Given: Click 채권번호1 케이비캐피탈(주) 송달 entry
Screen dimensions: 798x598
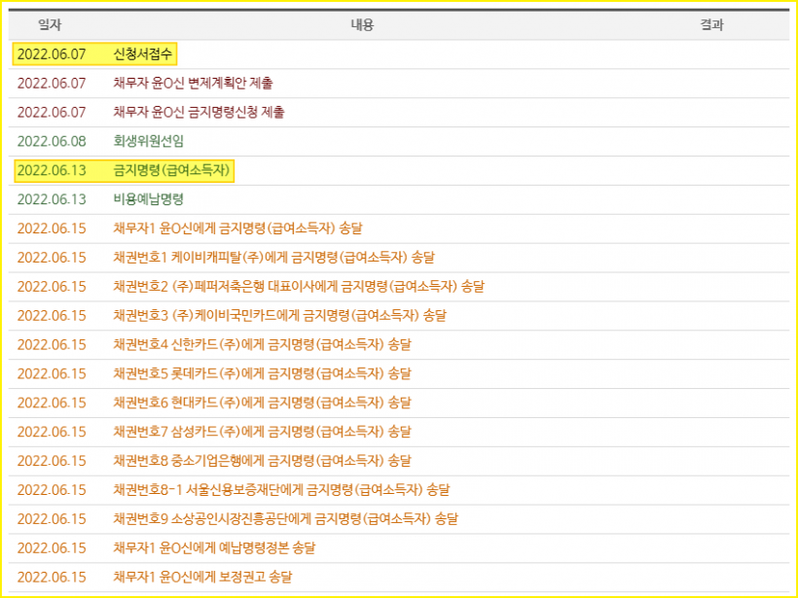Looking at the screenshot, I should [273, 258].
